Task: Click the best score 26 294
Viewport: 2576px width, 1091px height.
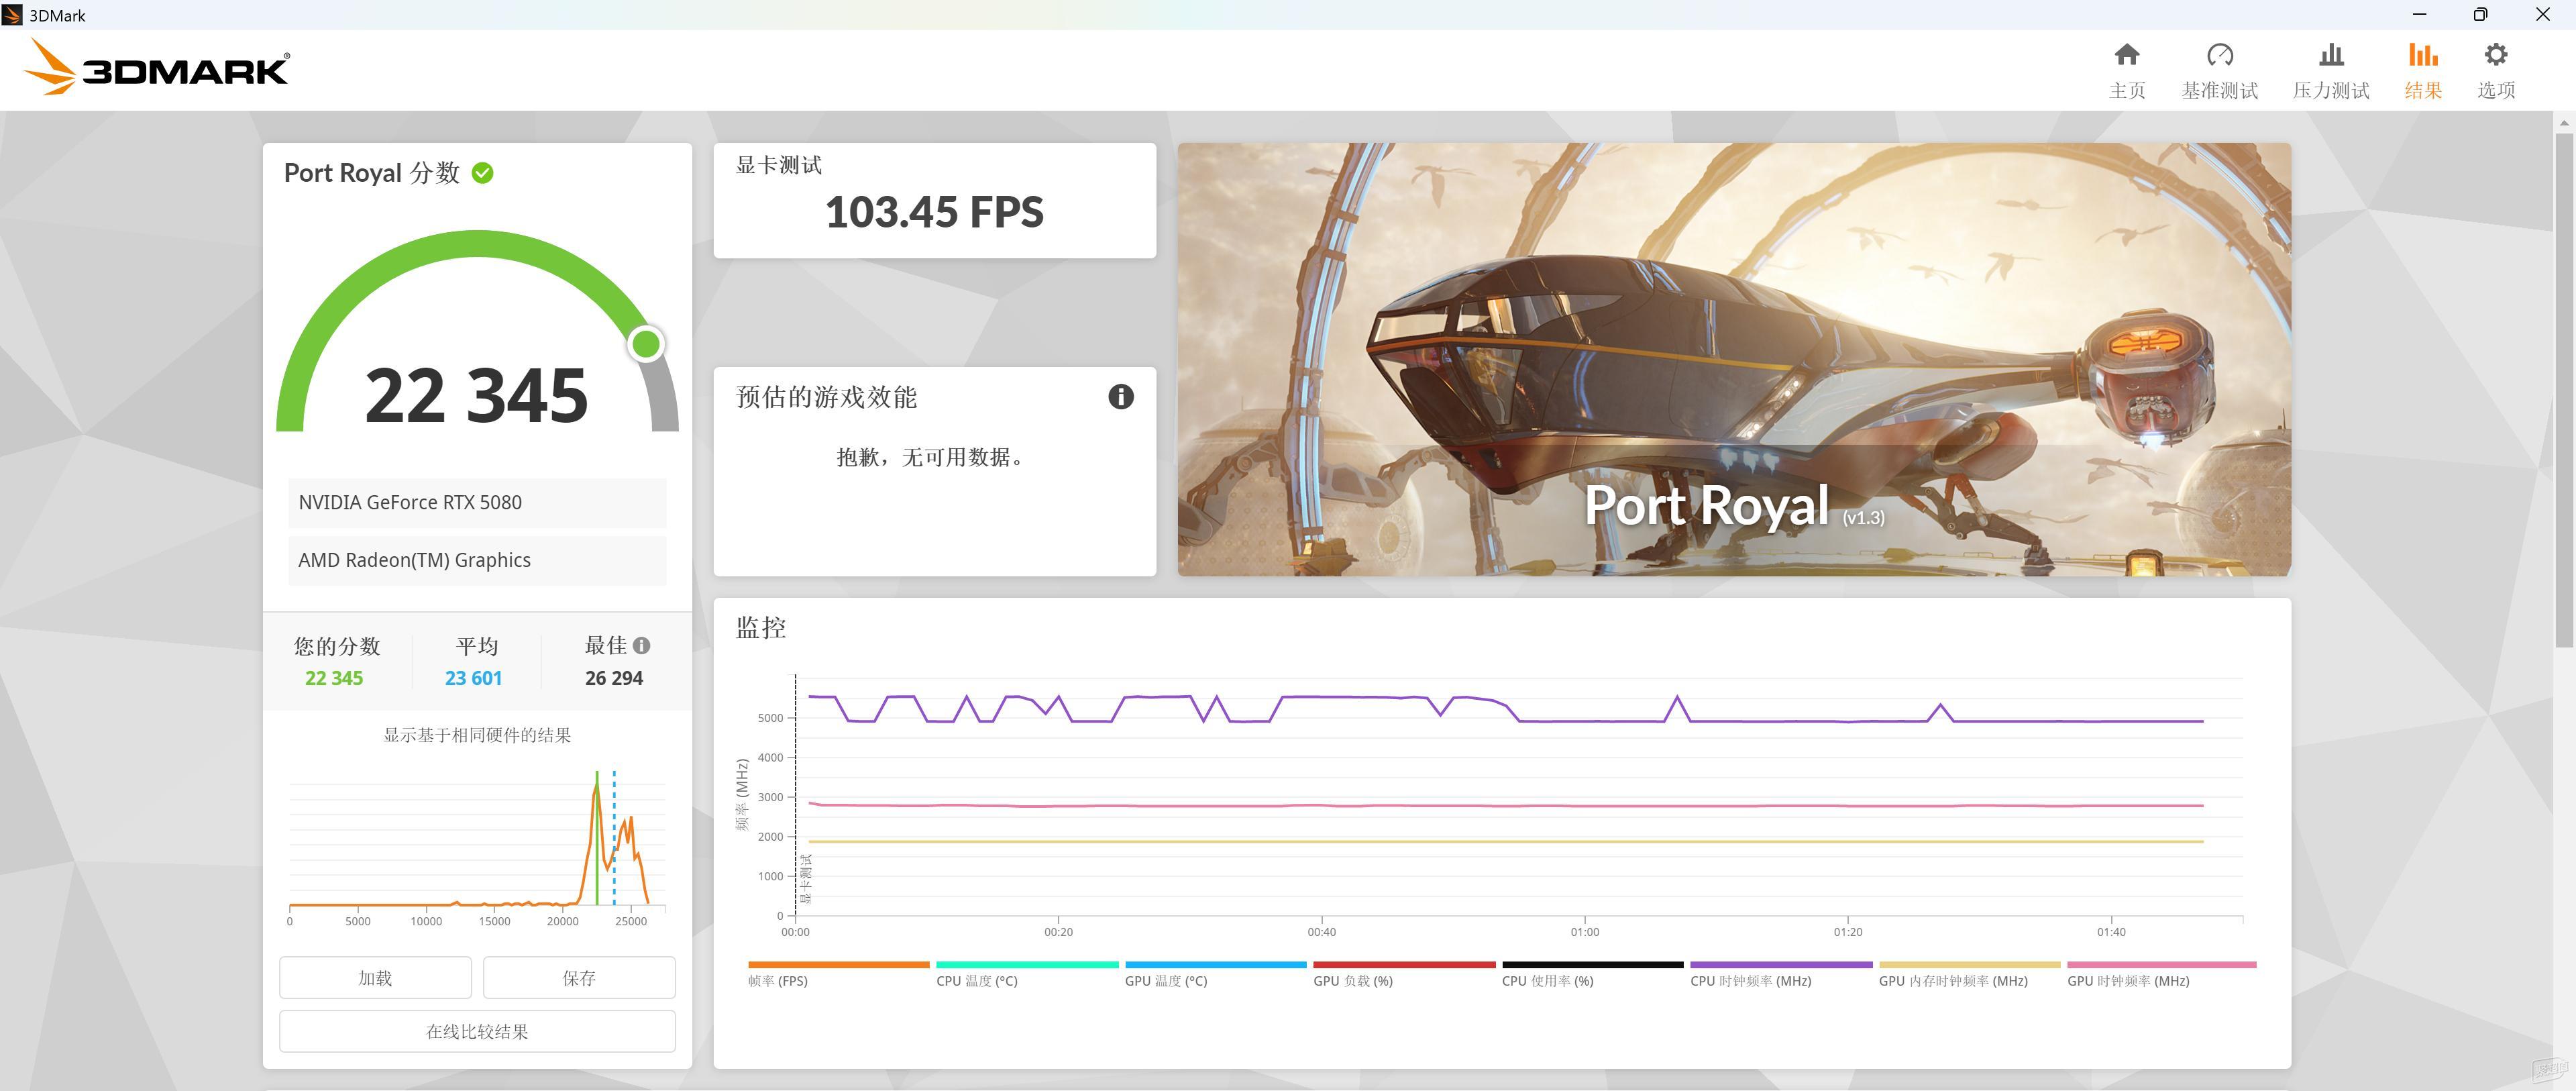Action: (x=614, y=678)
